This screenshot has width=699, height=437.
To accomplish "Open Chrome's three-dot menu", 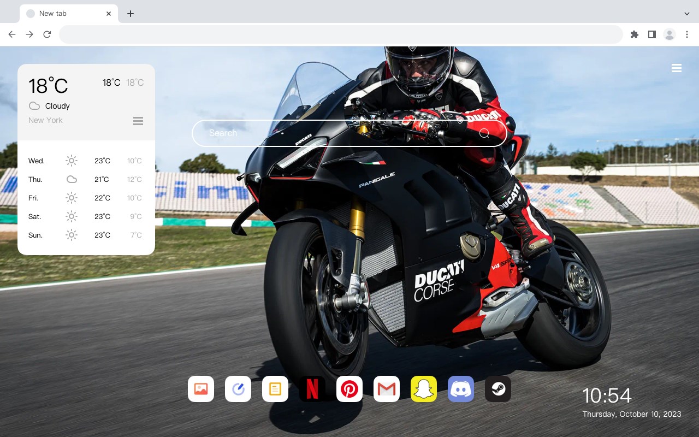I will tap(687, 34).
